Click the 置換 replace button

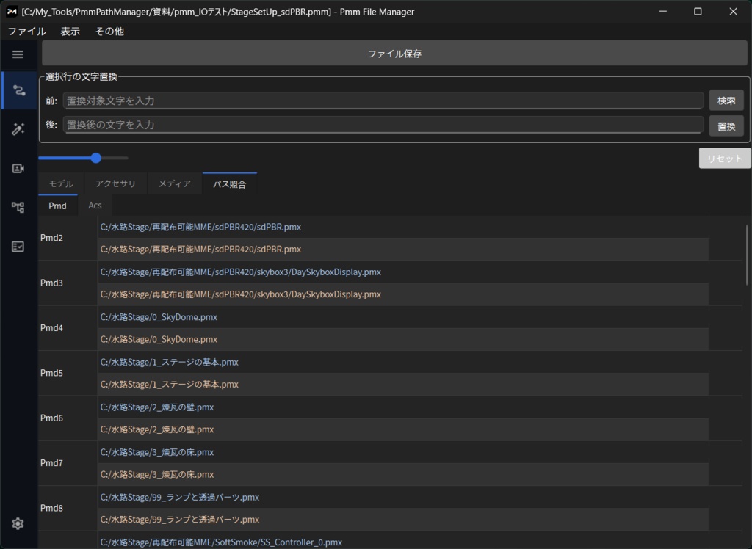pos(726,125)
